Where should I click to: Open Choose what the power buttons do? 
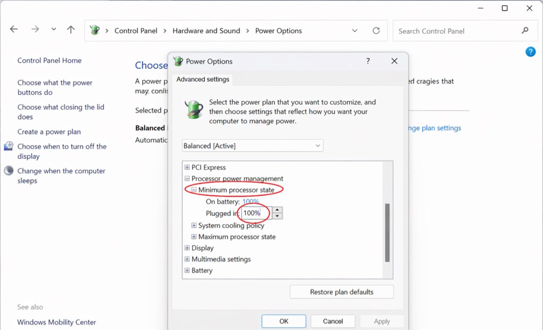[55, 88]
